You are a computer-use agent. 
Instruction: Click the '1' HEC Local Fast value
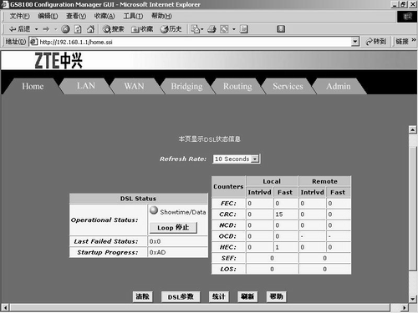tap(277, 247)
